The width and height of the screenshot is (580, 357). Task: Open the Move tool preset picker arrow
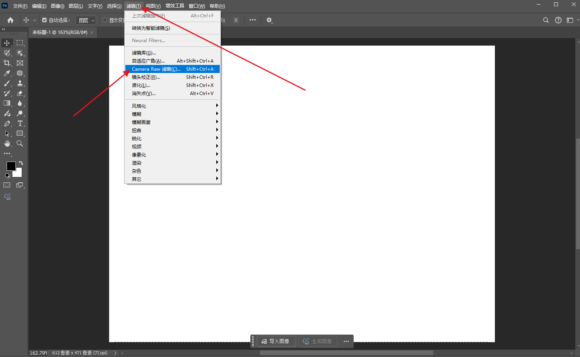pos(34,20)
